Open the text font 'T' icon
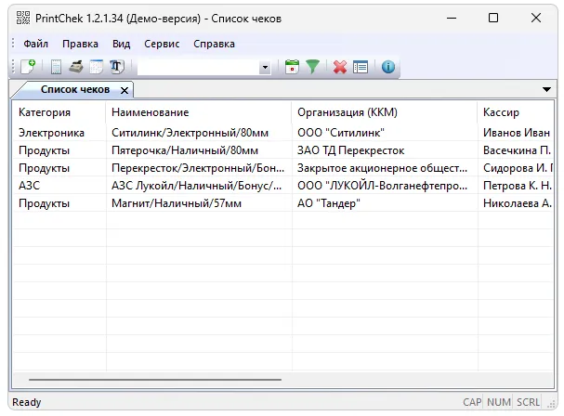Image resolution: width=564 pixels, height=416 pixels. pyautogui.click(x=116, y=67)
